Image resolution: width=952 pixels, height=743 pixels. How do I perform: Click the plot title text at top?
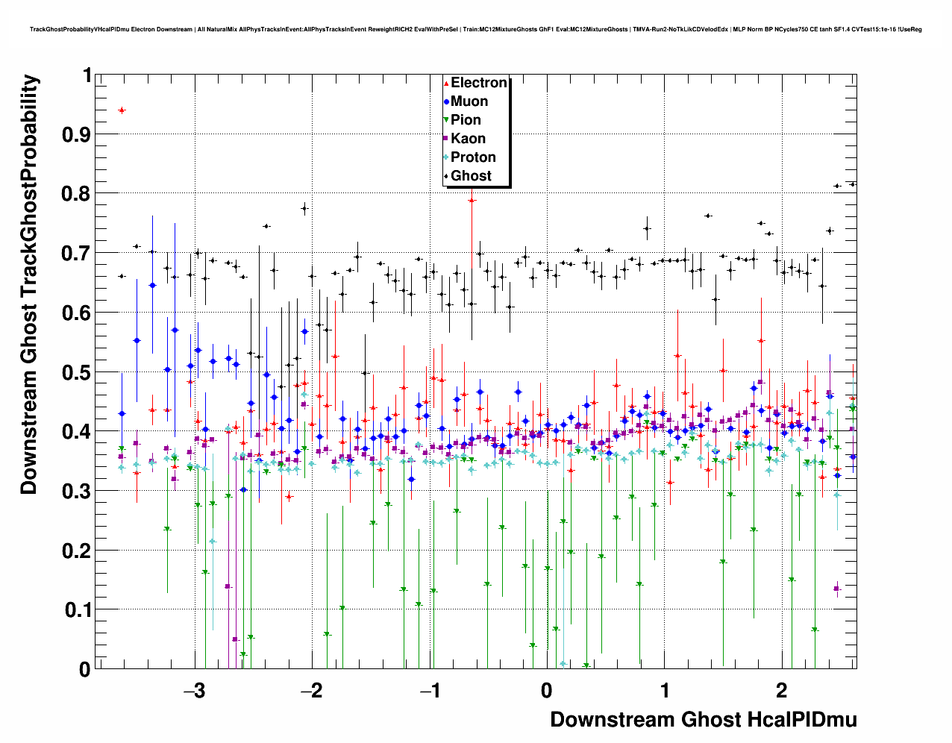click(476, 30)
